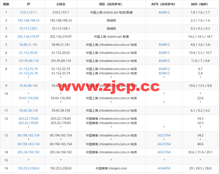This screenshot has width=219, height=174.
Task: Select time value 30.6 / 31.4 / 29.1
Action: point(200,152)
